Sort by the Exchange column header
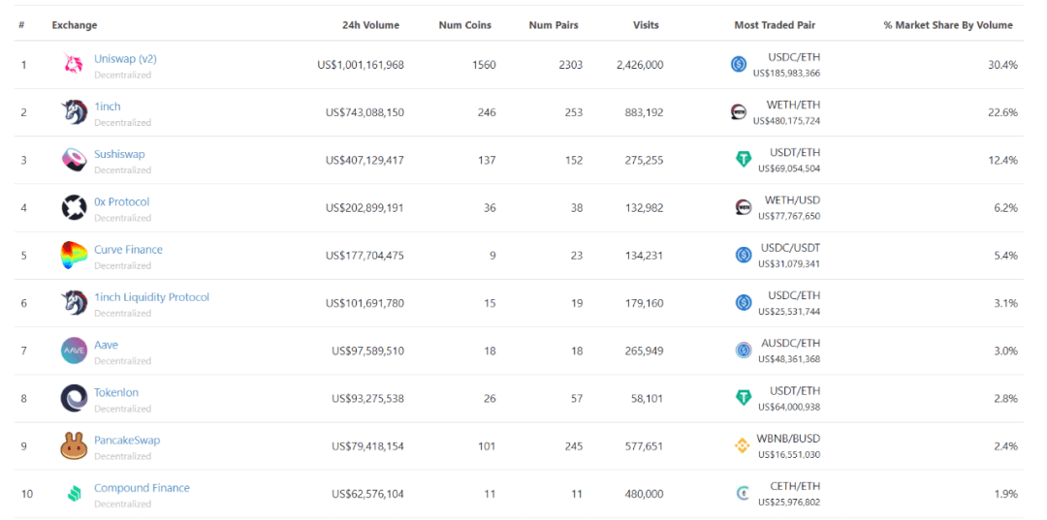Viewport: 1047px width, 520px height. point(74,25)
